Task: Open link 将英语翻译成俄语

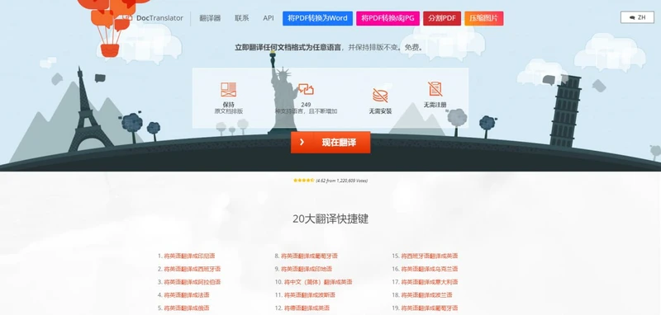Action: (x=187, y=308)
